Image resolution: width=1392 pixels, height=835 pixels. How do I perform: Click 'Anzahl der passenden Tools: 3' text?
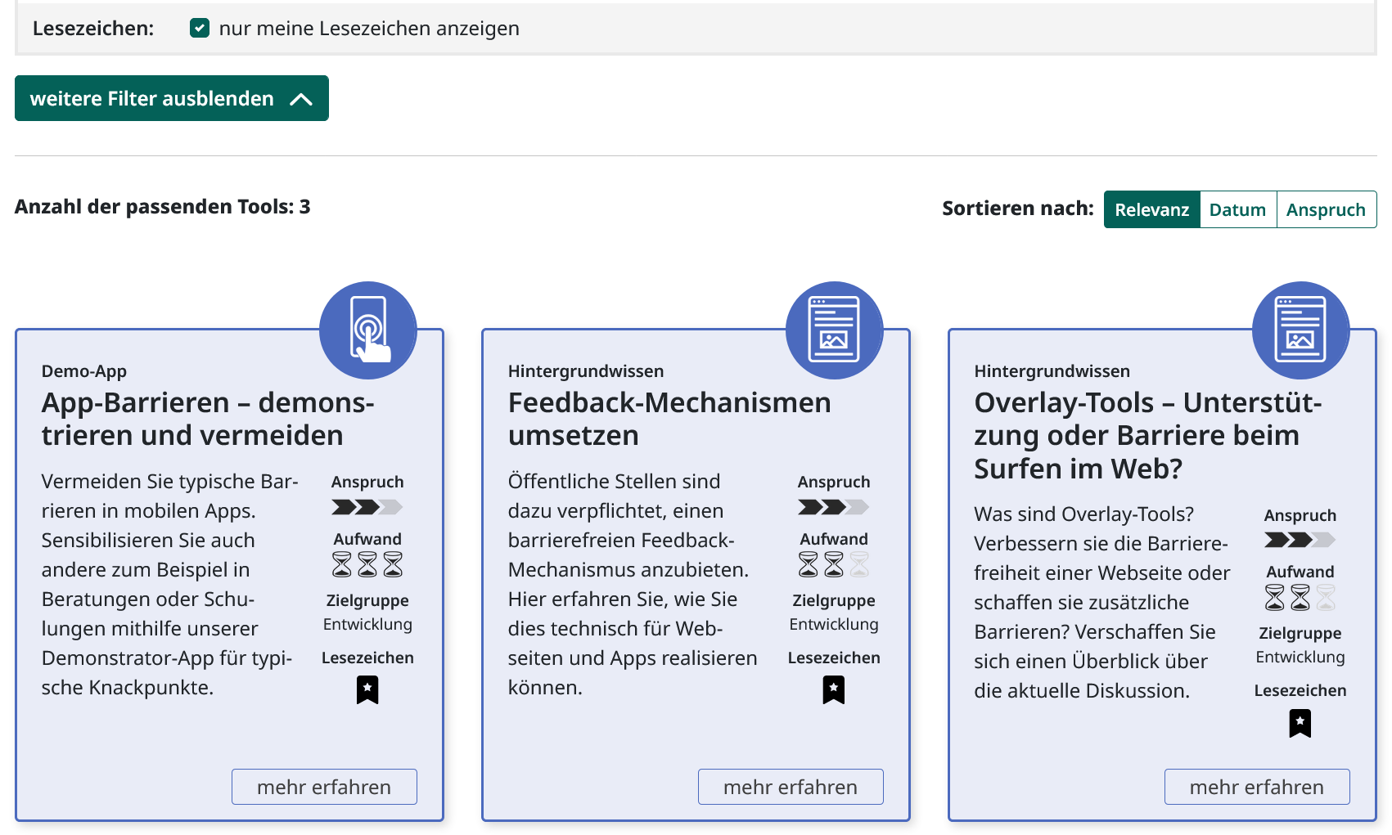[163, 206]
